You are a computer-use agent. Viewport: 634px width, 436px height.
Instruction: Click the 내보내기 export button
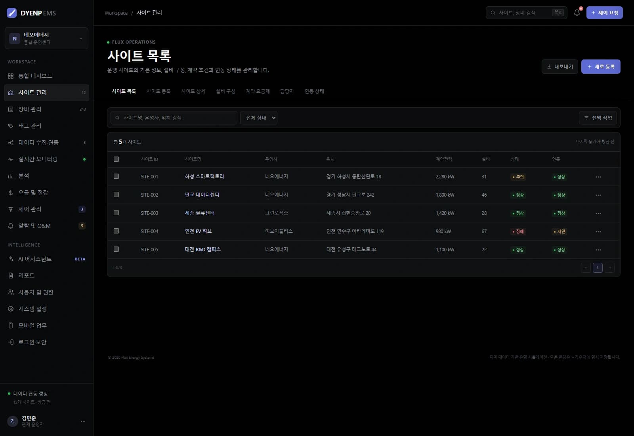coord(560,67)
